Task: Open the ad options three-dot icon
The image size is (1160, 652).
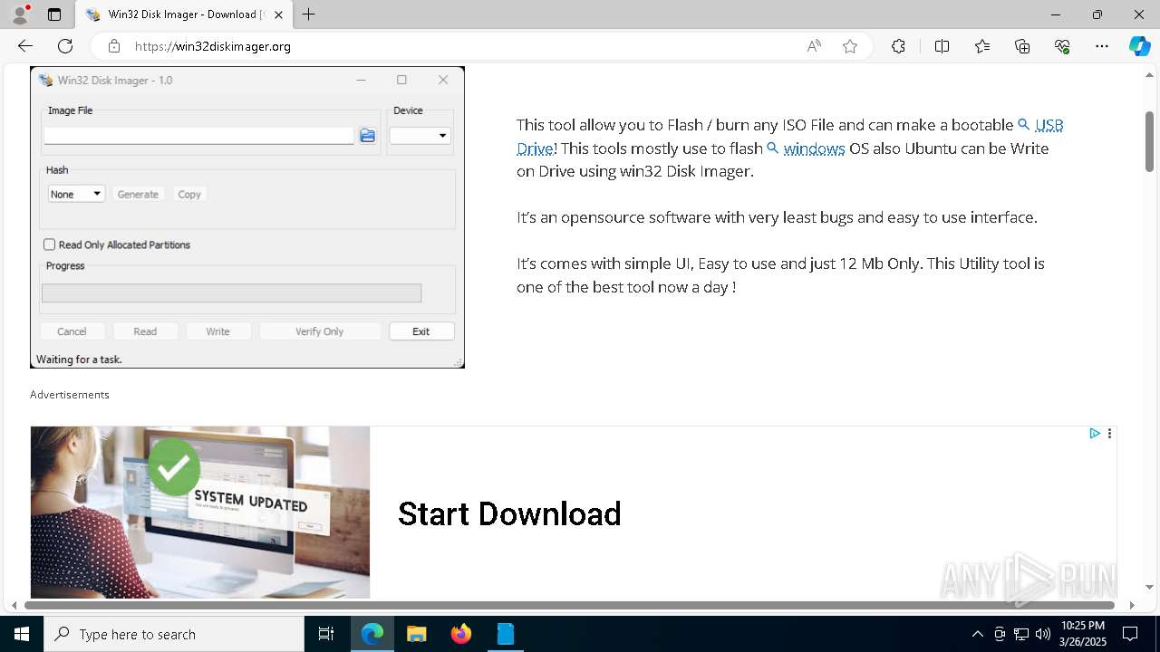Action: [x=1109, y=434]
